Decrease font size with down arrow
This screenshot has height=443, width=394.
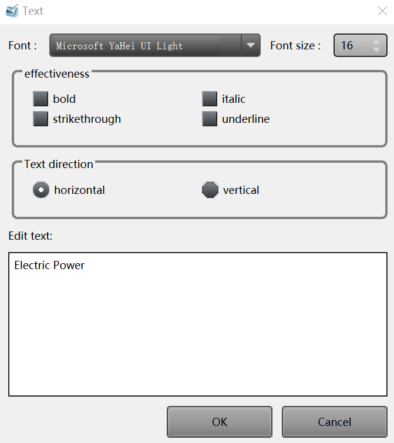pyautogui.click(x=376, y=50)
